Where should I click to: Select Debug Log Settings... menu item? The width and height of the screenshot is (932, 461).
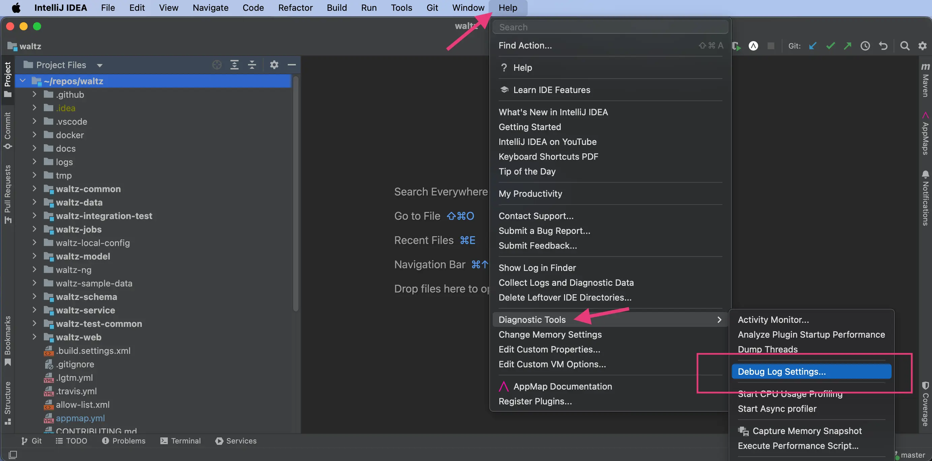pos(811,372)
